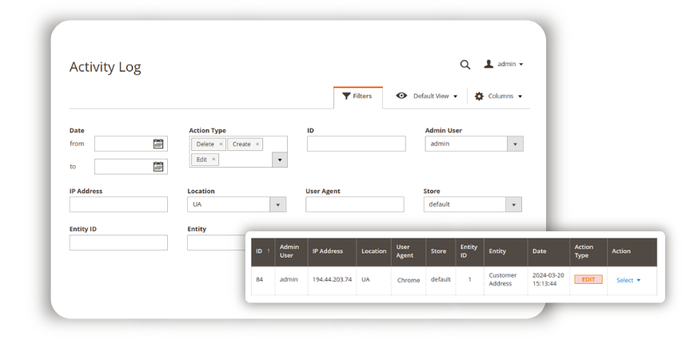
Task: Focus the Date from input field
Action: (131, 144)
